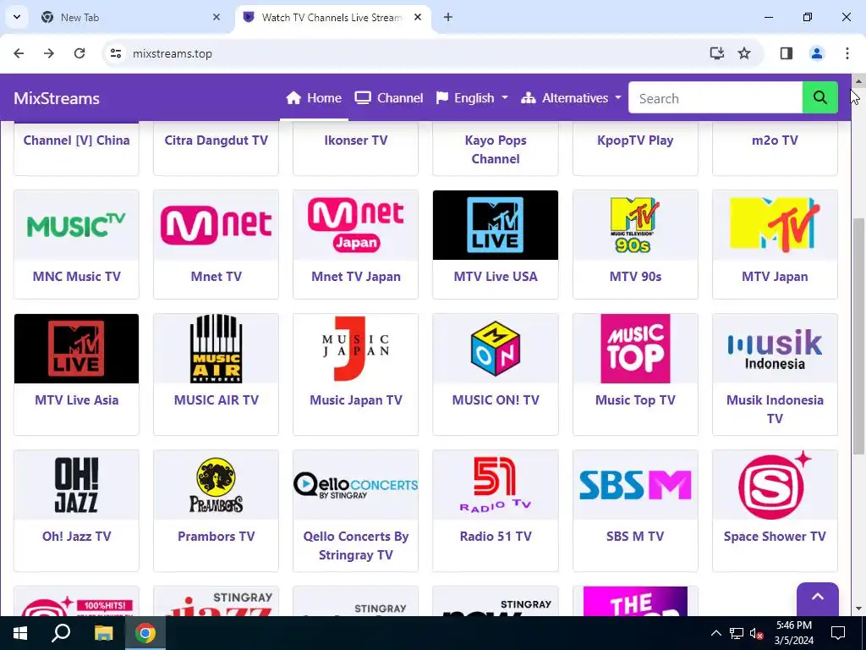Open the Chrome profile avatar

click(816, 53)
